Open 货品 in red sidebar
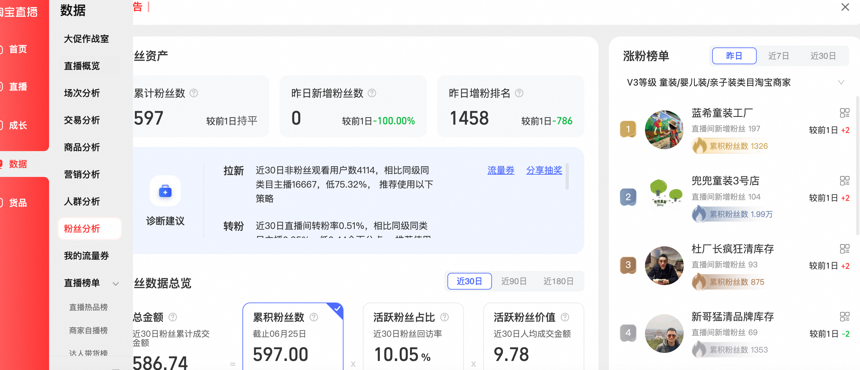 coord(17,203)
